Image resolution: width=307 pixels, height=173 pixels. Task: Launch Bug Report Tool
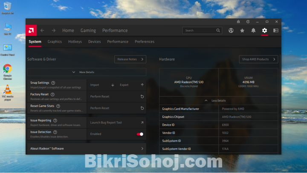click(116, 123)
